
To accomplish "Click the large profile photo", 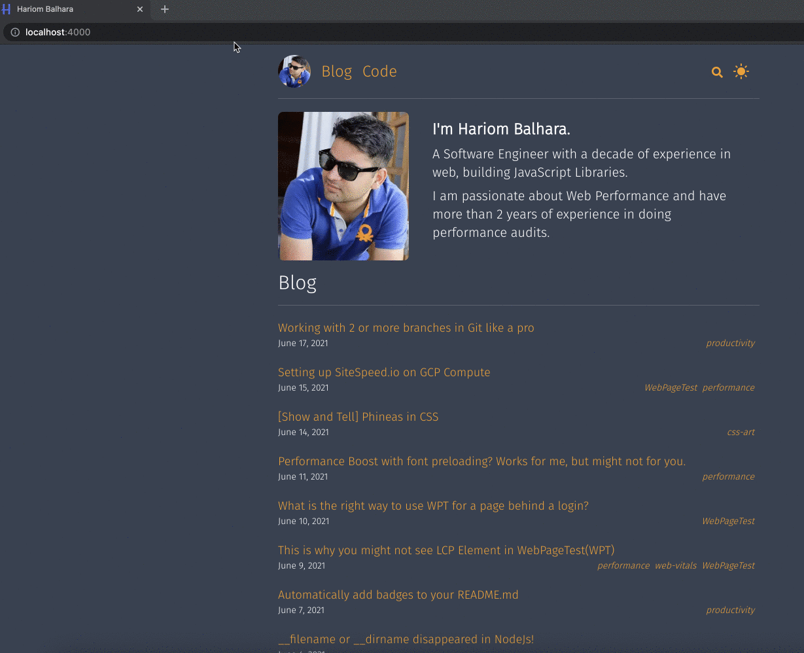I will (343, 186).
